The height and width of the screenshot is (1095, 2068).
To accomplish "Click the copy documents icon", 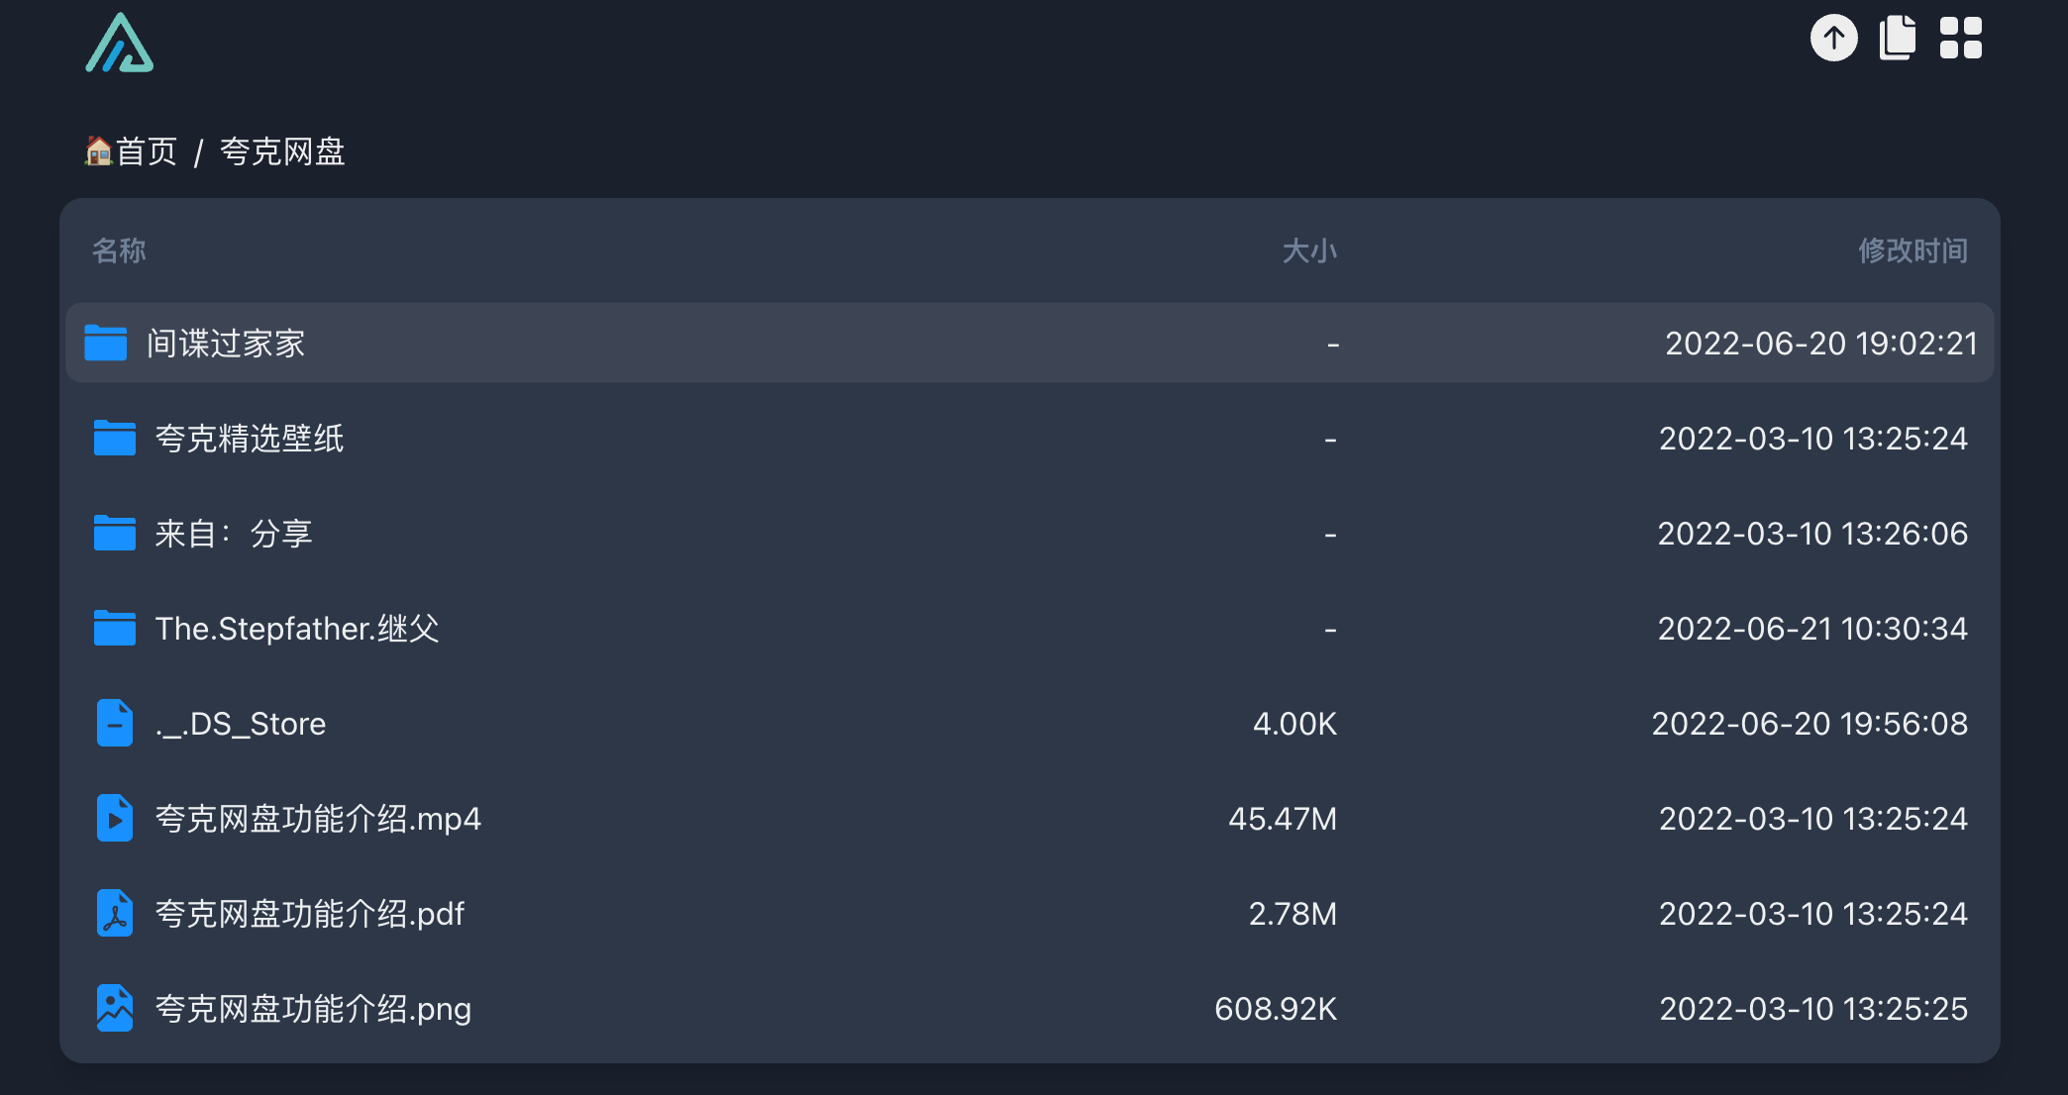I will pyautogui.click(x=1897, y=39).
